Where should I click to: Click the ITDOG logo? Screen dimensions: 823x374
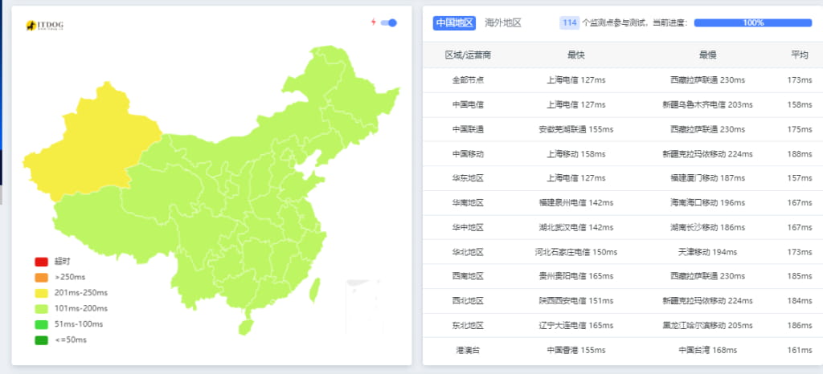coord(45,25)
